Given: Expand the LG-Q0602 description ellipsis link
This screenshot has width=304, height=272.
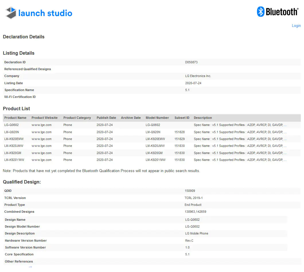Looking at the screenshot, I should [285, 125].
